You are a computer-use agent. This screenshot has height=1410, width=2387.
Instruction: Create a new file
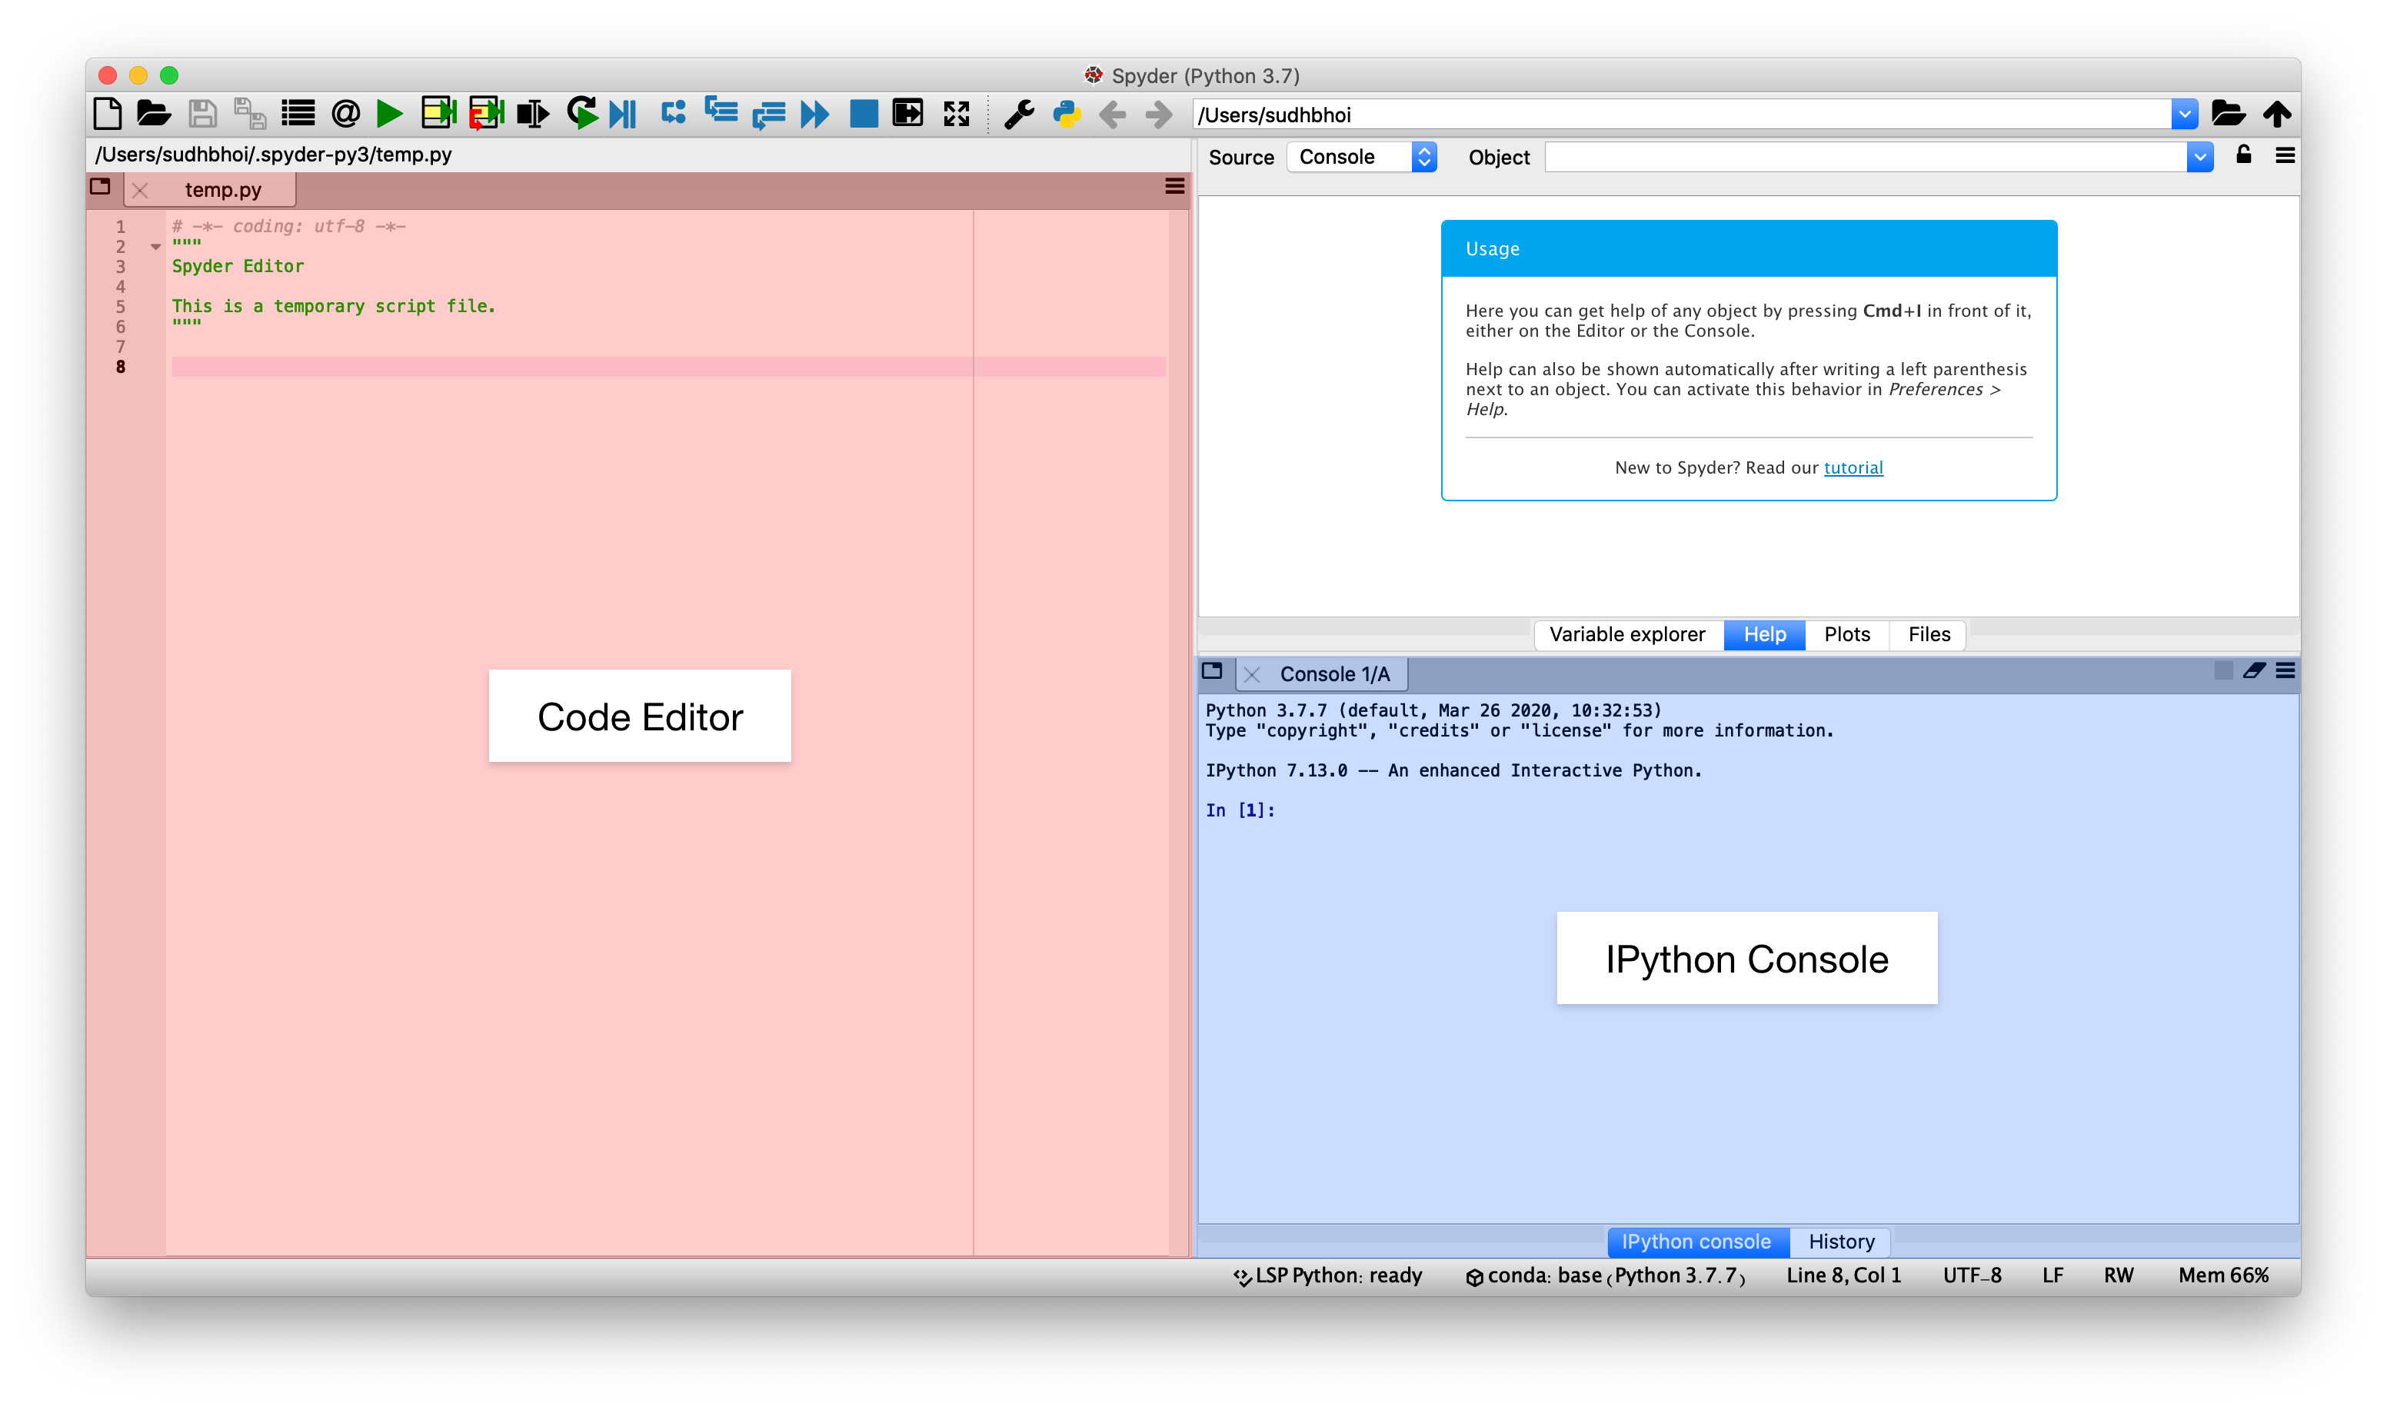click(108, 113)
